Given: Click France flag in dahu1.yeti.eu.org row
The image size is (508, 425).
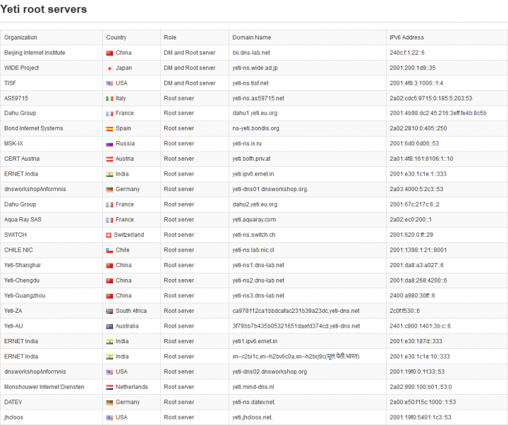Looking at the screenshot, I should coord(109,113).
